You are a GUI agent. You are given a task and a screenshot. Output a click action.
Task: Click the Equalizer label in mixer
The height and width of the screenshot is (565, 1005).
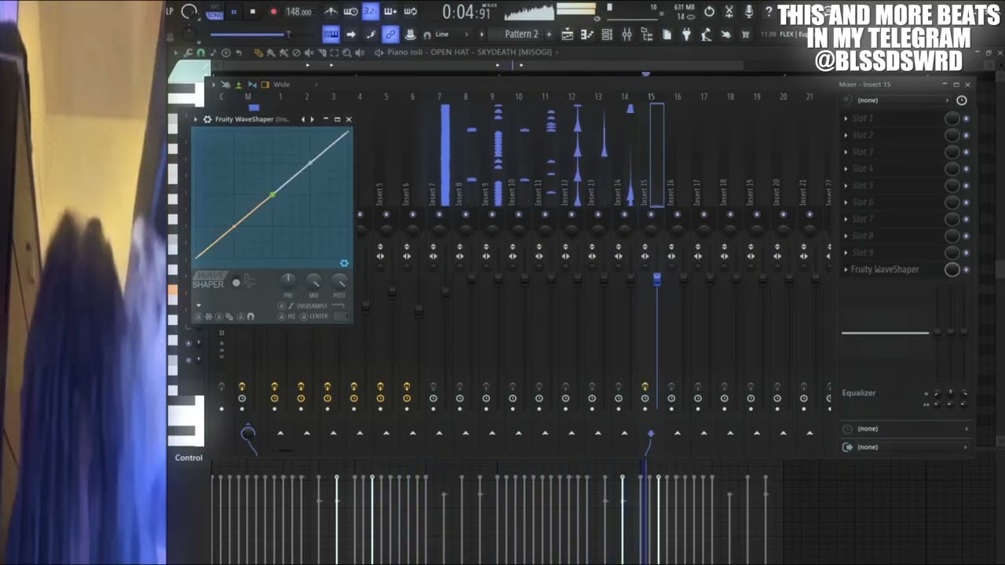[858, 392]
